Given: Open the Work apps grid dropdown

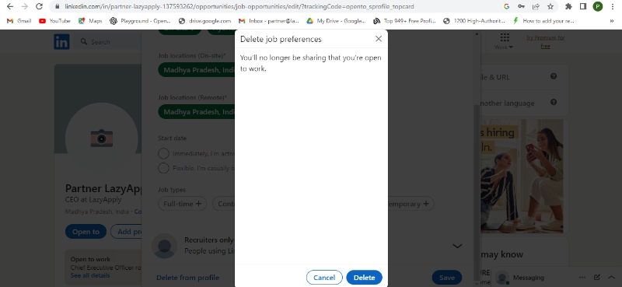Looking at the screenshot, I should [x=504, y=42].
